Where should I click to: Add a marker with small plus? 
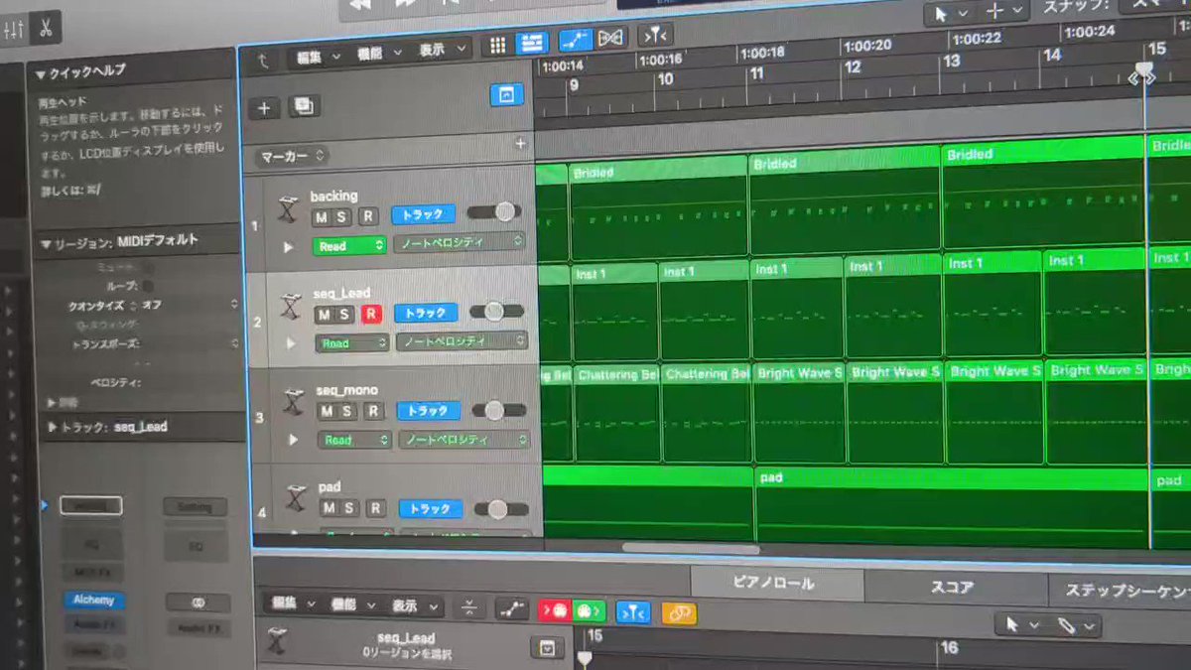[x=519, y=144]
